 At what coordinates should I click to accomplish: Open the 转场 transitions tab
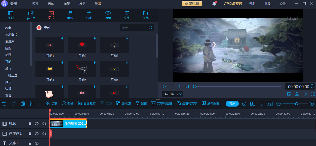[x=89, y=15]
